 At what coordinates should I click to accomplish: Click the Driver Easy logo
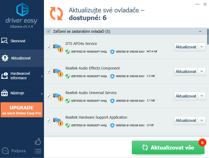(x=22, y=10)
